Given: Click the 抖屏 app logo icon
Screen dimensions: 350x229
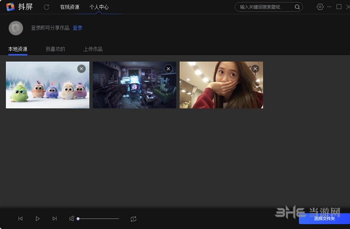Looking at the screenshot, I should (x=10, y=6).
